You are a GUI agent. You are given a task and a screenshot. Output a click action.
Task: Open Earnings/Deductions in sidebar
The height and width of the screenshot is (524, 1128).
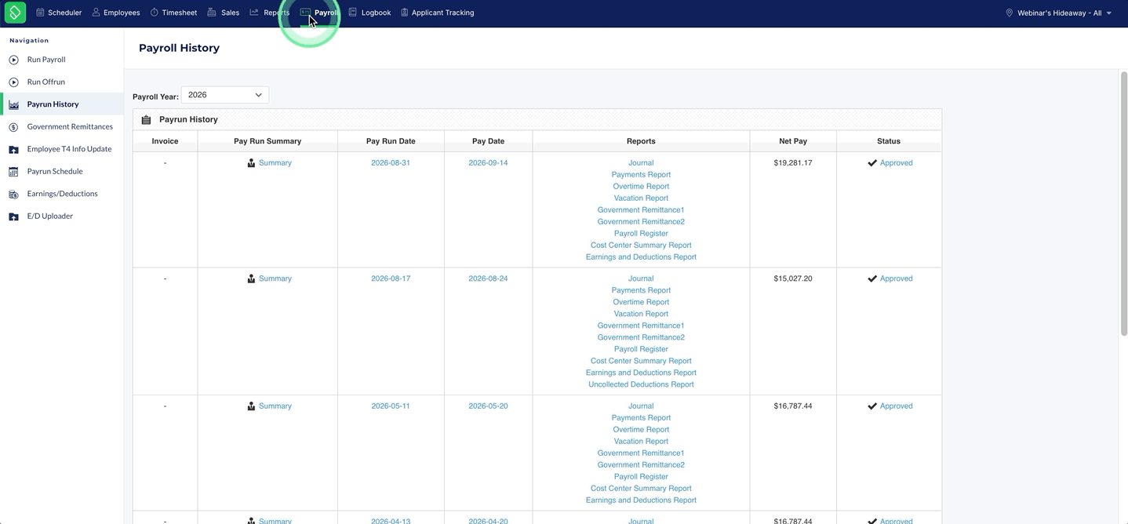[62, 194]
